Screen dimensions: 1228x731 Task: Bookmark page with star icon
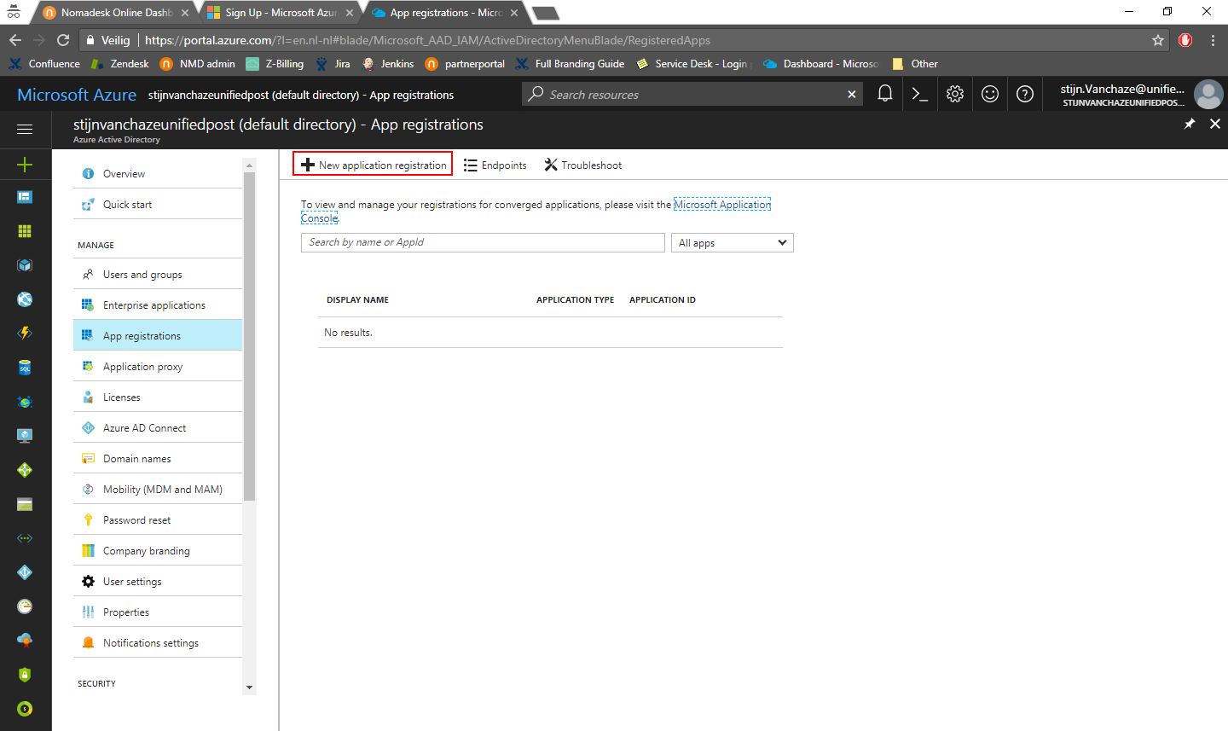point(1157,40)
